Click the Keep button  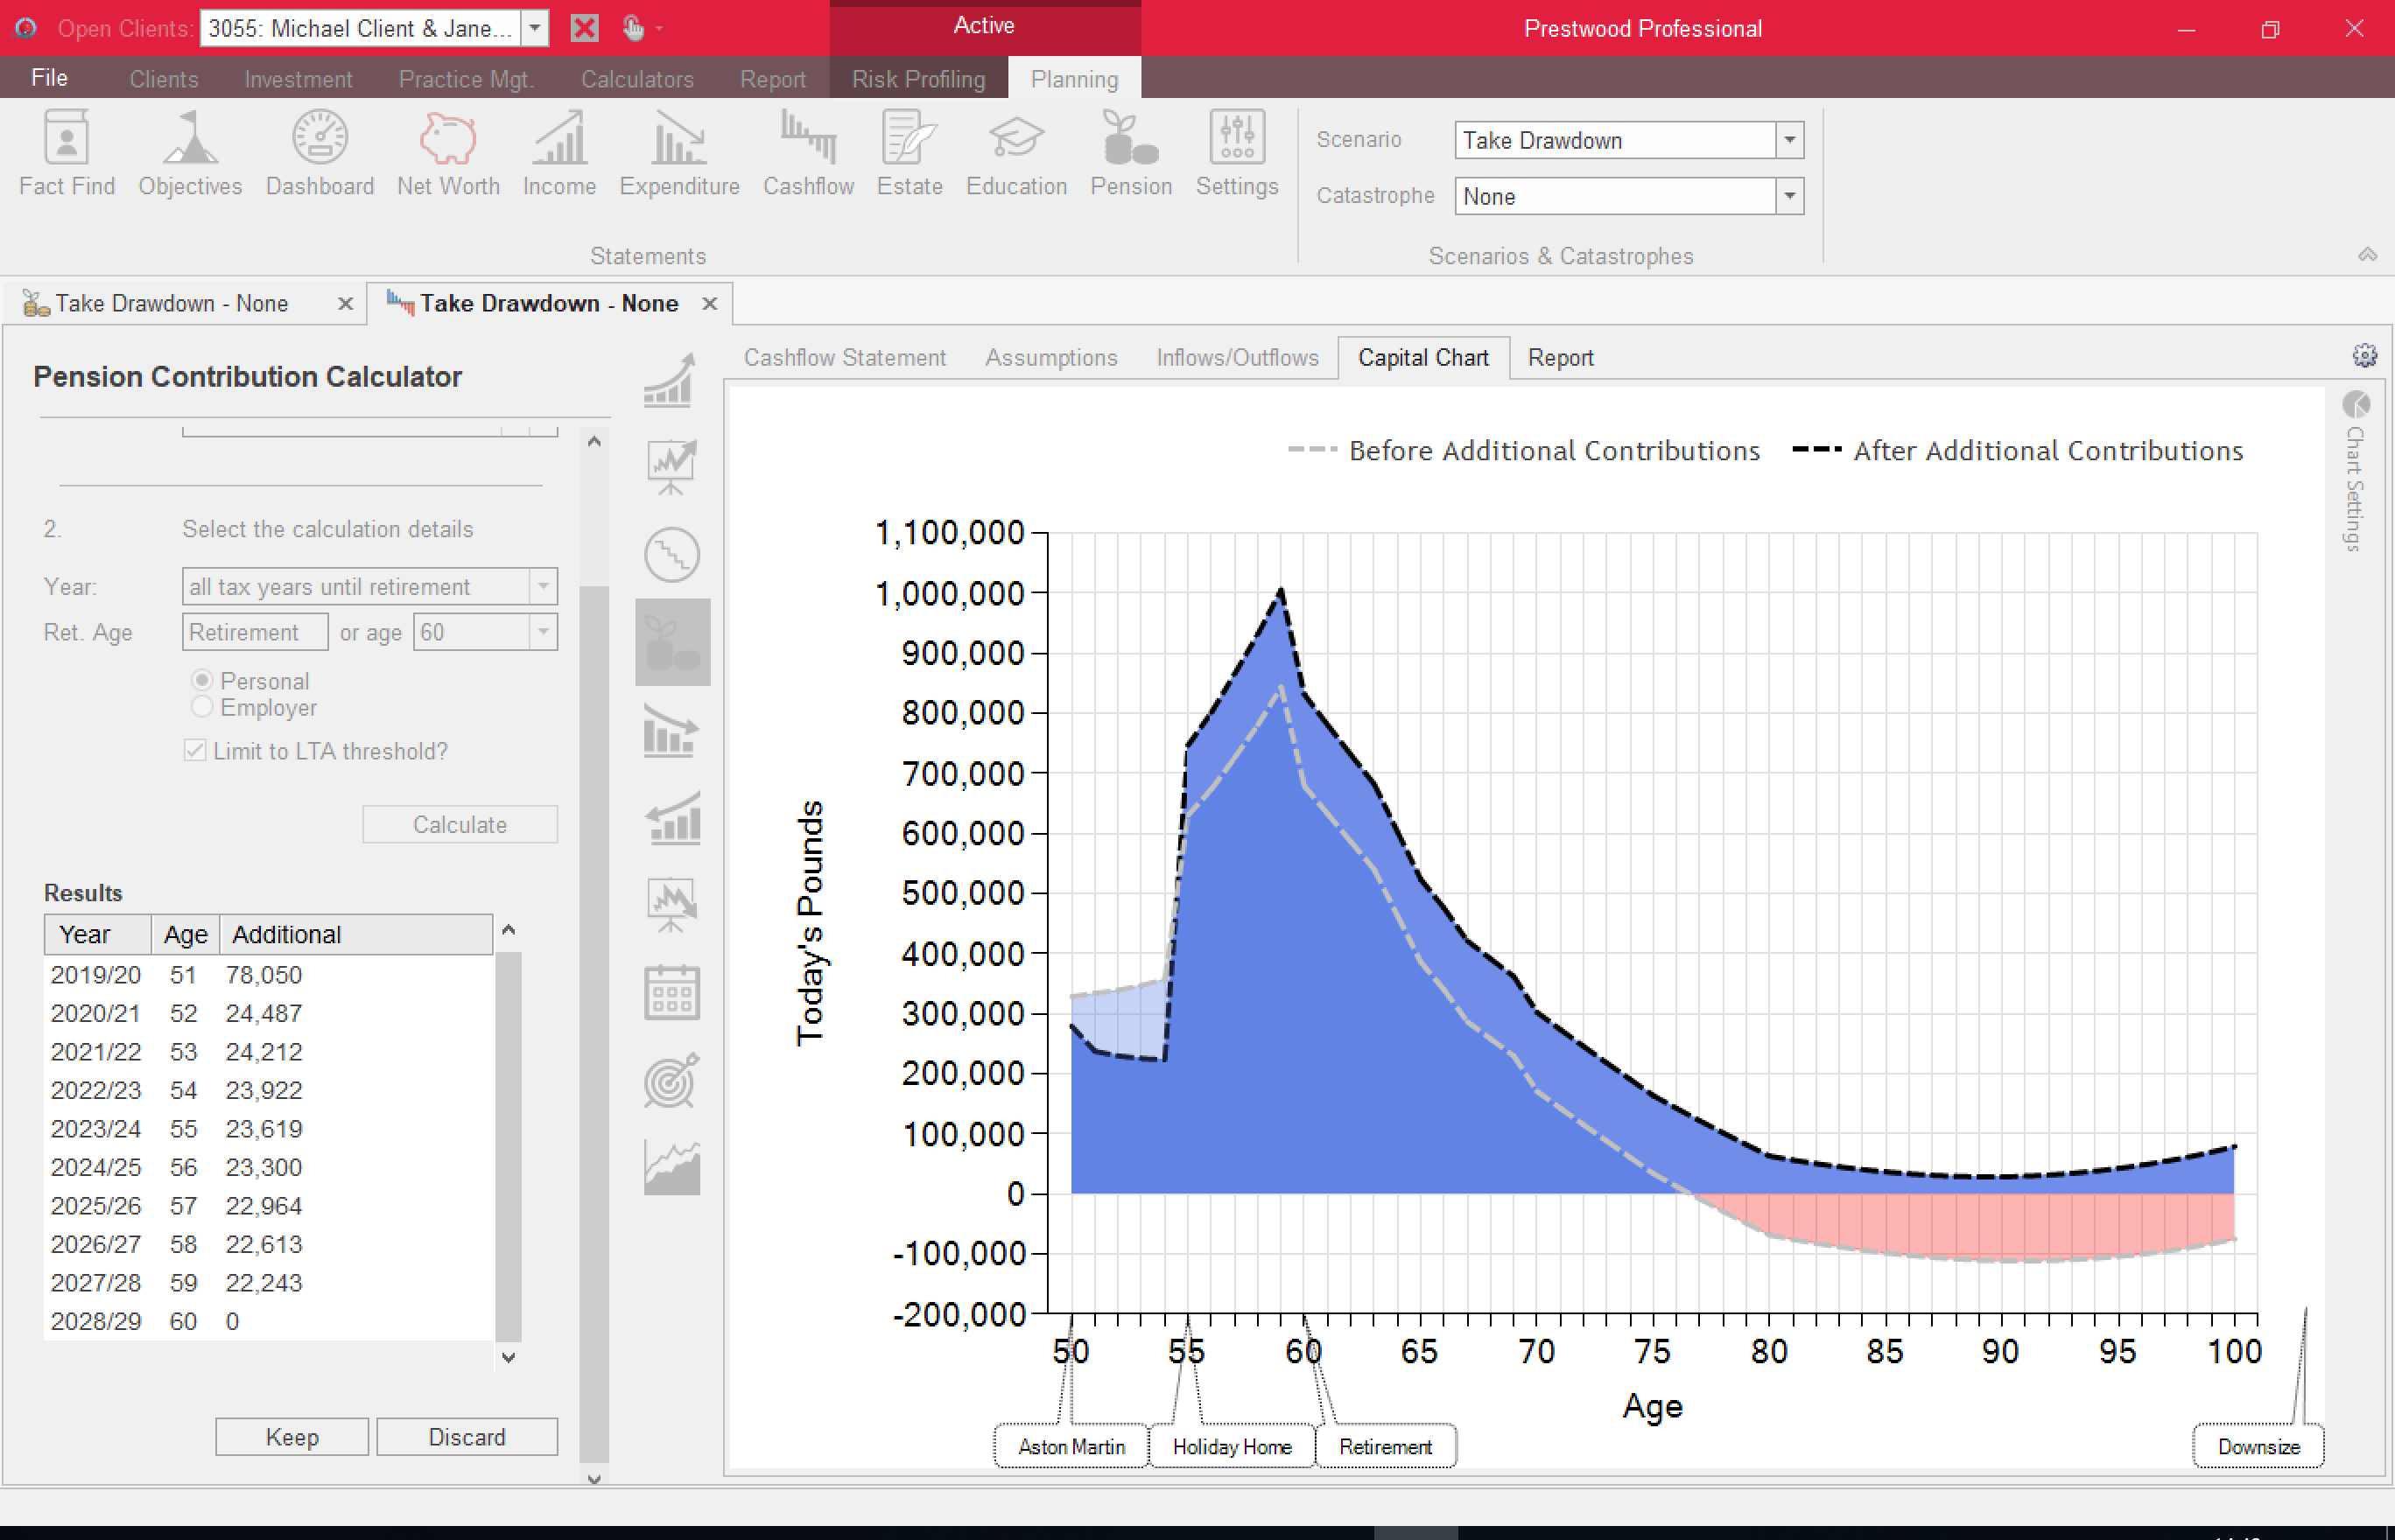coord(291,1437)
